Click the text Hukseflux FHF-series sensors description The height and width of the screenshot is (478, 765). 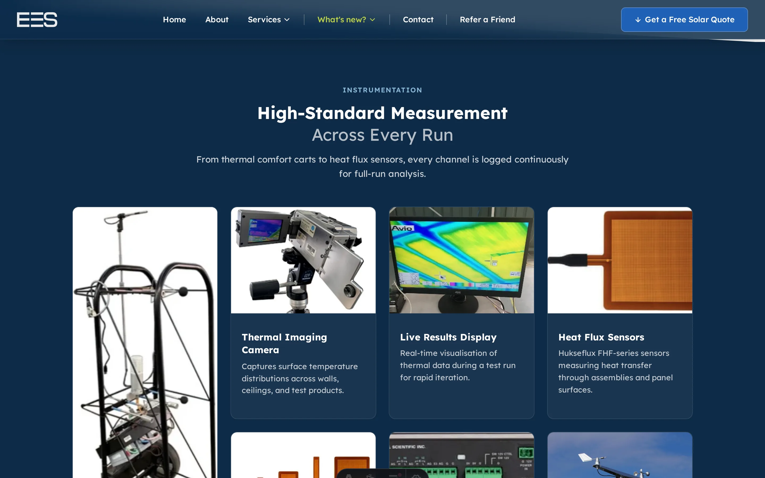(615, 372)
